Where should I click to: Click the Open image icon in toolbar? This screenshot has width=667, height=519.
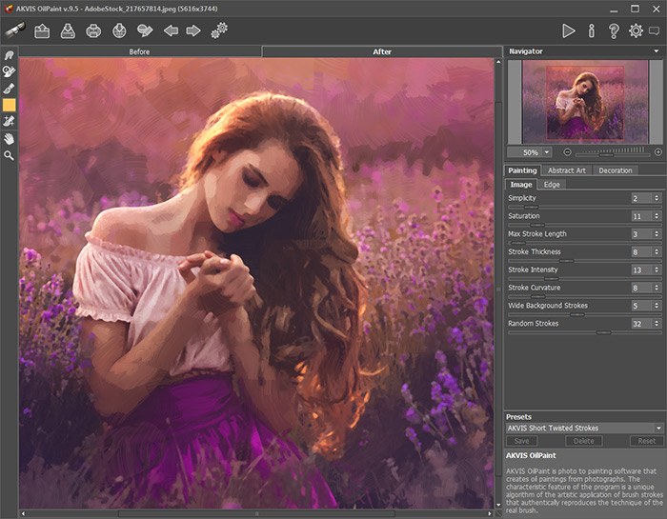pos(43,30)
